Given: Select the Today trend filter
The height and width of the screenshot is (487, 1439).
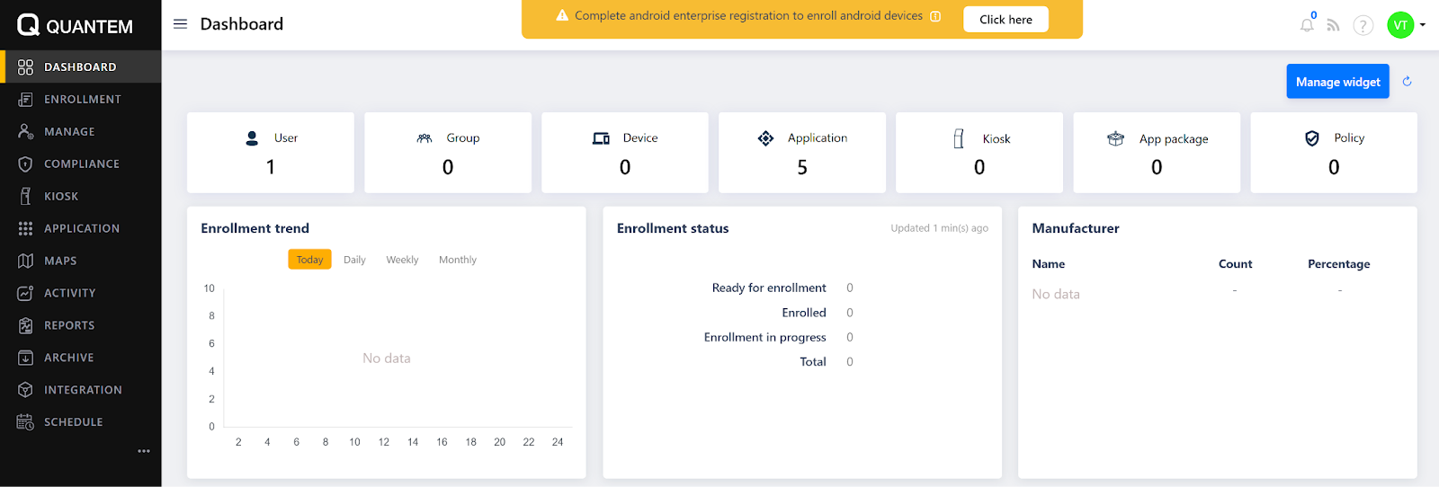Looking at the screenshot, I should (309, 260).
